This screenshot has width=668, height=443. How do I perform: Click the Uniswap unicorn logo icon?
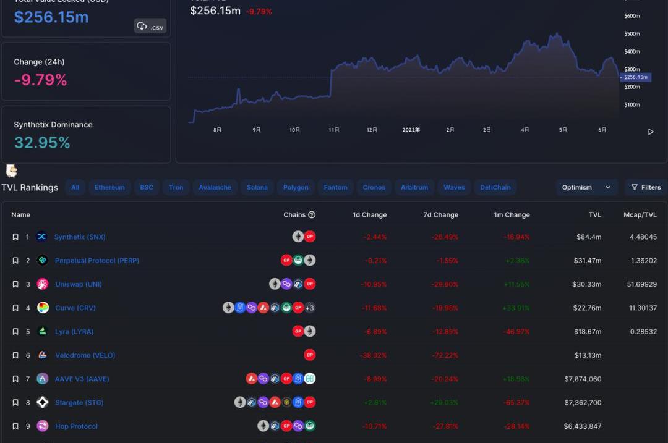(x=42, y=284)
